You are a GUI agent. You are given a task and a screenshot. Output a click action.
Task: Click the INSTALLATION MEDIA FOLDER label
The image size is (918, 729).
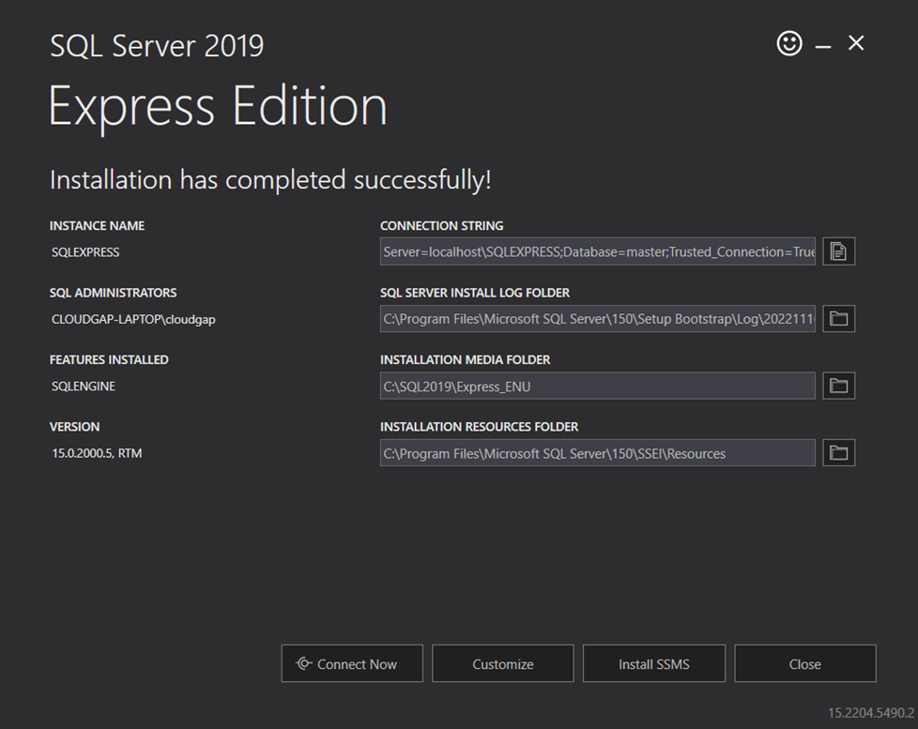click(465, 360)
